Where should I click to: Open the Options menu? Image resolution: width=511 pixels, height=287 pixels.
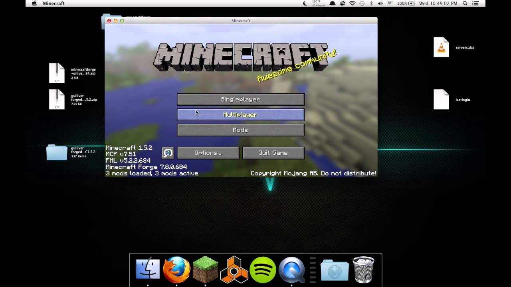(x=208, y=153)
